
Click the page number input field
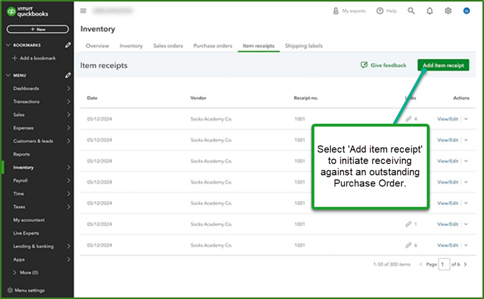(x=444, y=264)
